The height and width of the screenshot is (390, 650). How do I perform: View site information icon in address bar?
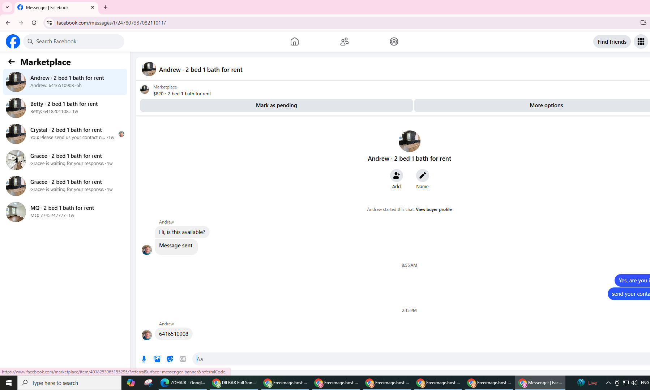[x=50, y=23]
